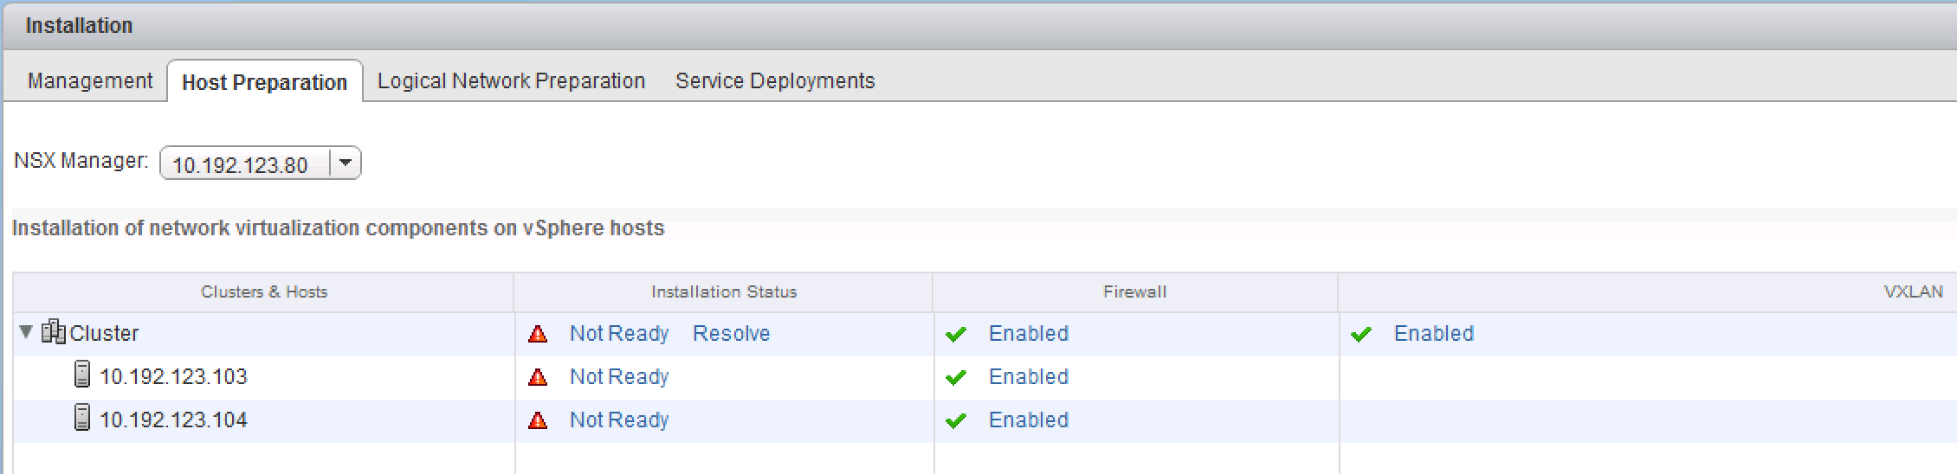Click the red warning icon in Cluster row
This screenshot has width=1957, height=474.
point(538,334)
